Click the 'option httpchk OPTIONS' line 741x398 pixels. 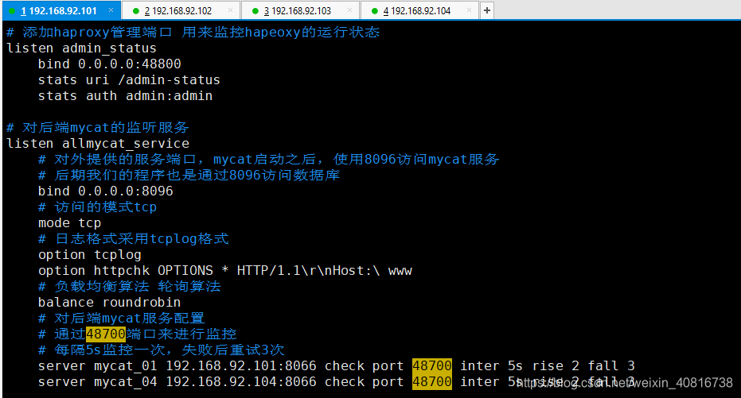[225, 271]
